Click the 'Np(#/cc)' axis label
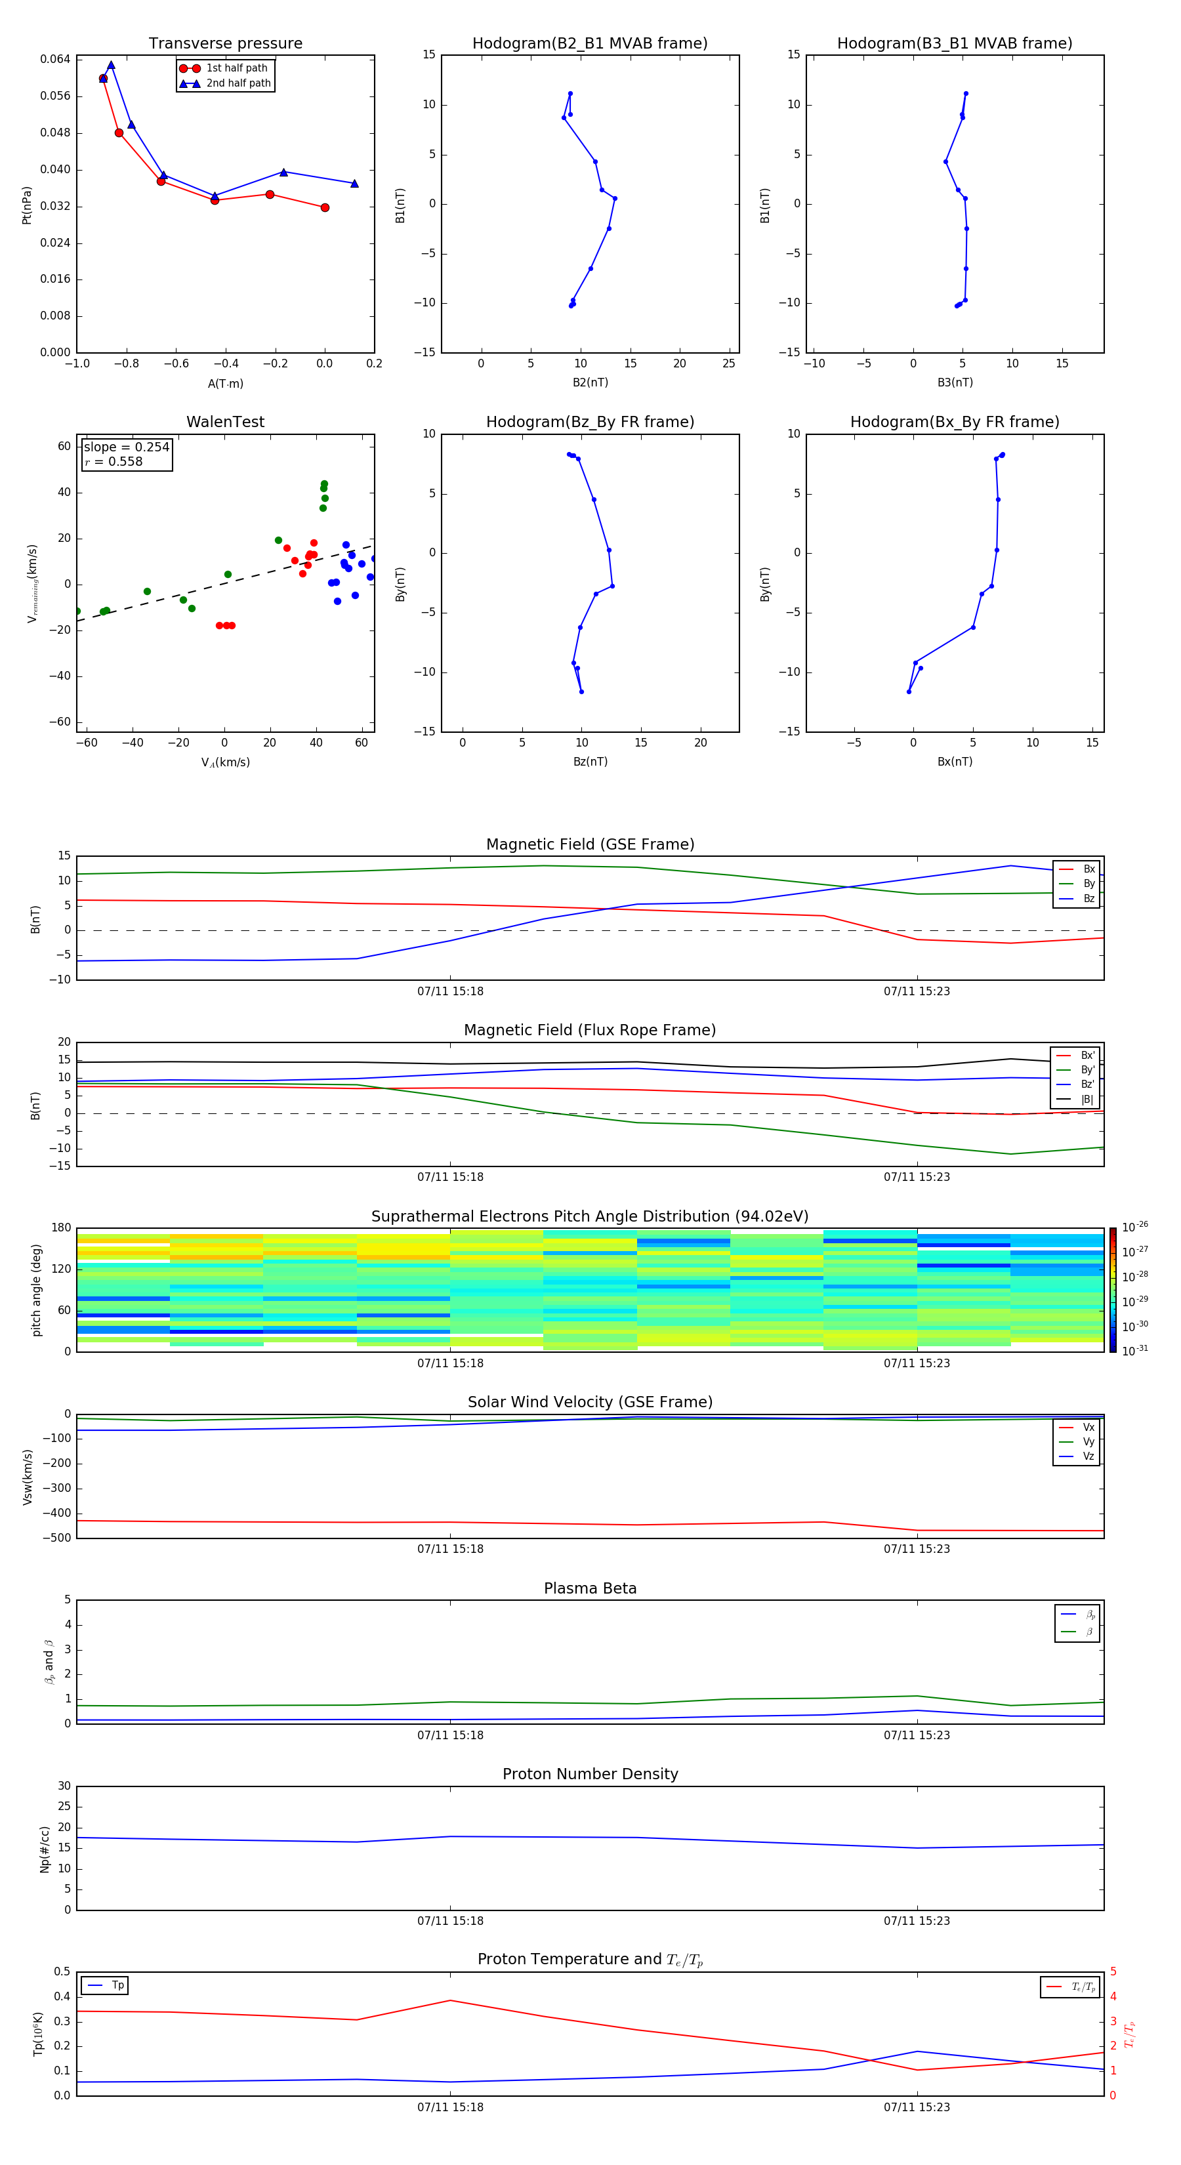Image resolution: width=1181 pixels, height=2165 pixels. pyautogui.click(x=45, y=1848)
